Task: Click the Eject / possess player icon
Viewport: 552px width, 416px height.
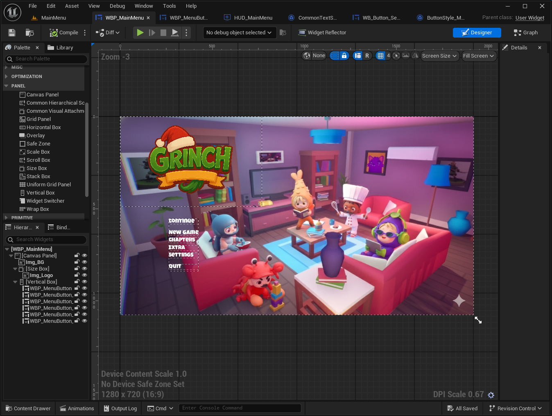Action: click(x=175, y=33)
